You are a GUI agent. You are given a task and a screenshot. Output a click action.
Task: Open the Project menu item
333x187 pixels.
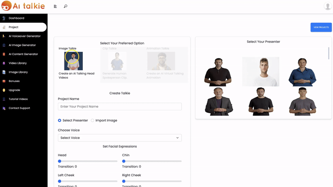point(13,27)
